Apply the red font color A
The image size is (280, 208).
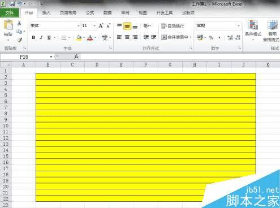pyautogui.click(x=90, y=38)
